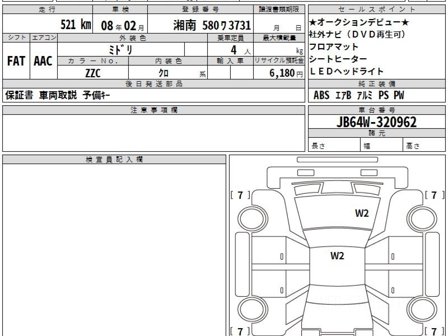The height and width of the screenshot is (336, 448).
Task: Click the 高さ dimension cell
Action: coord(424,145)
